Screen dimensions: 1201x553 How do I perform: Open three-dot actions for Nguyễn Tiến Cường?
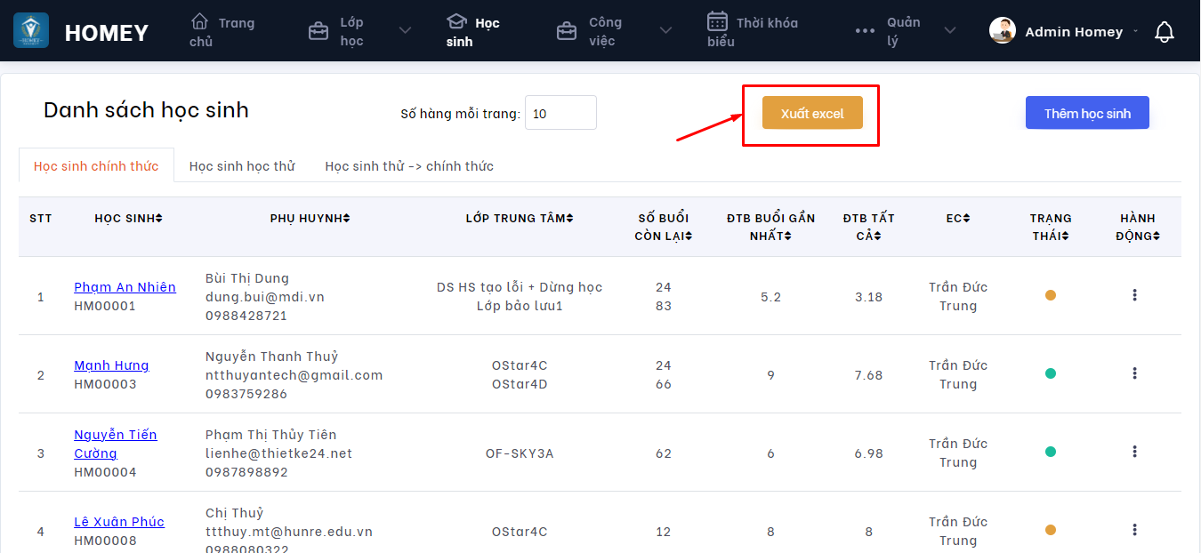(x=1134, y=452)
